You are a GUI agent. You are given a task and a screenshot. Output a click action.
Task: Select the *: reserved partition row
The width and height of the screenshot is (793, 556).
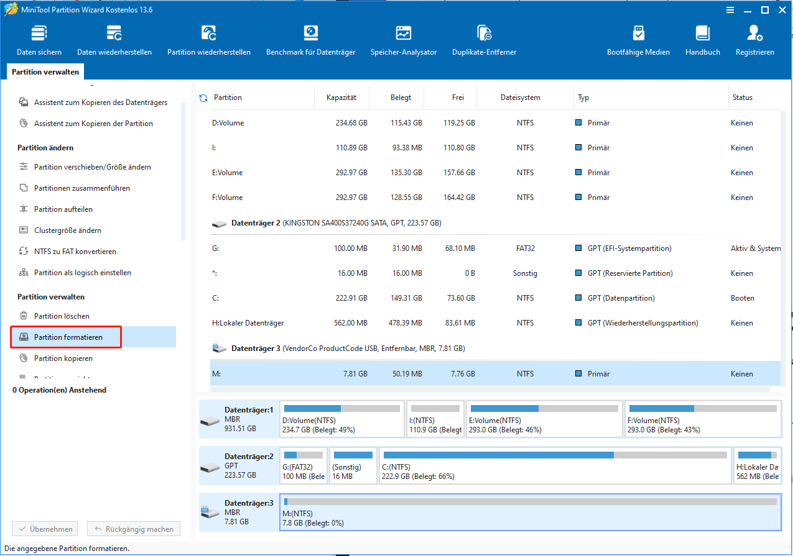point(495,273)
